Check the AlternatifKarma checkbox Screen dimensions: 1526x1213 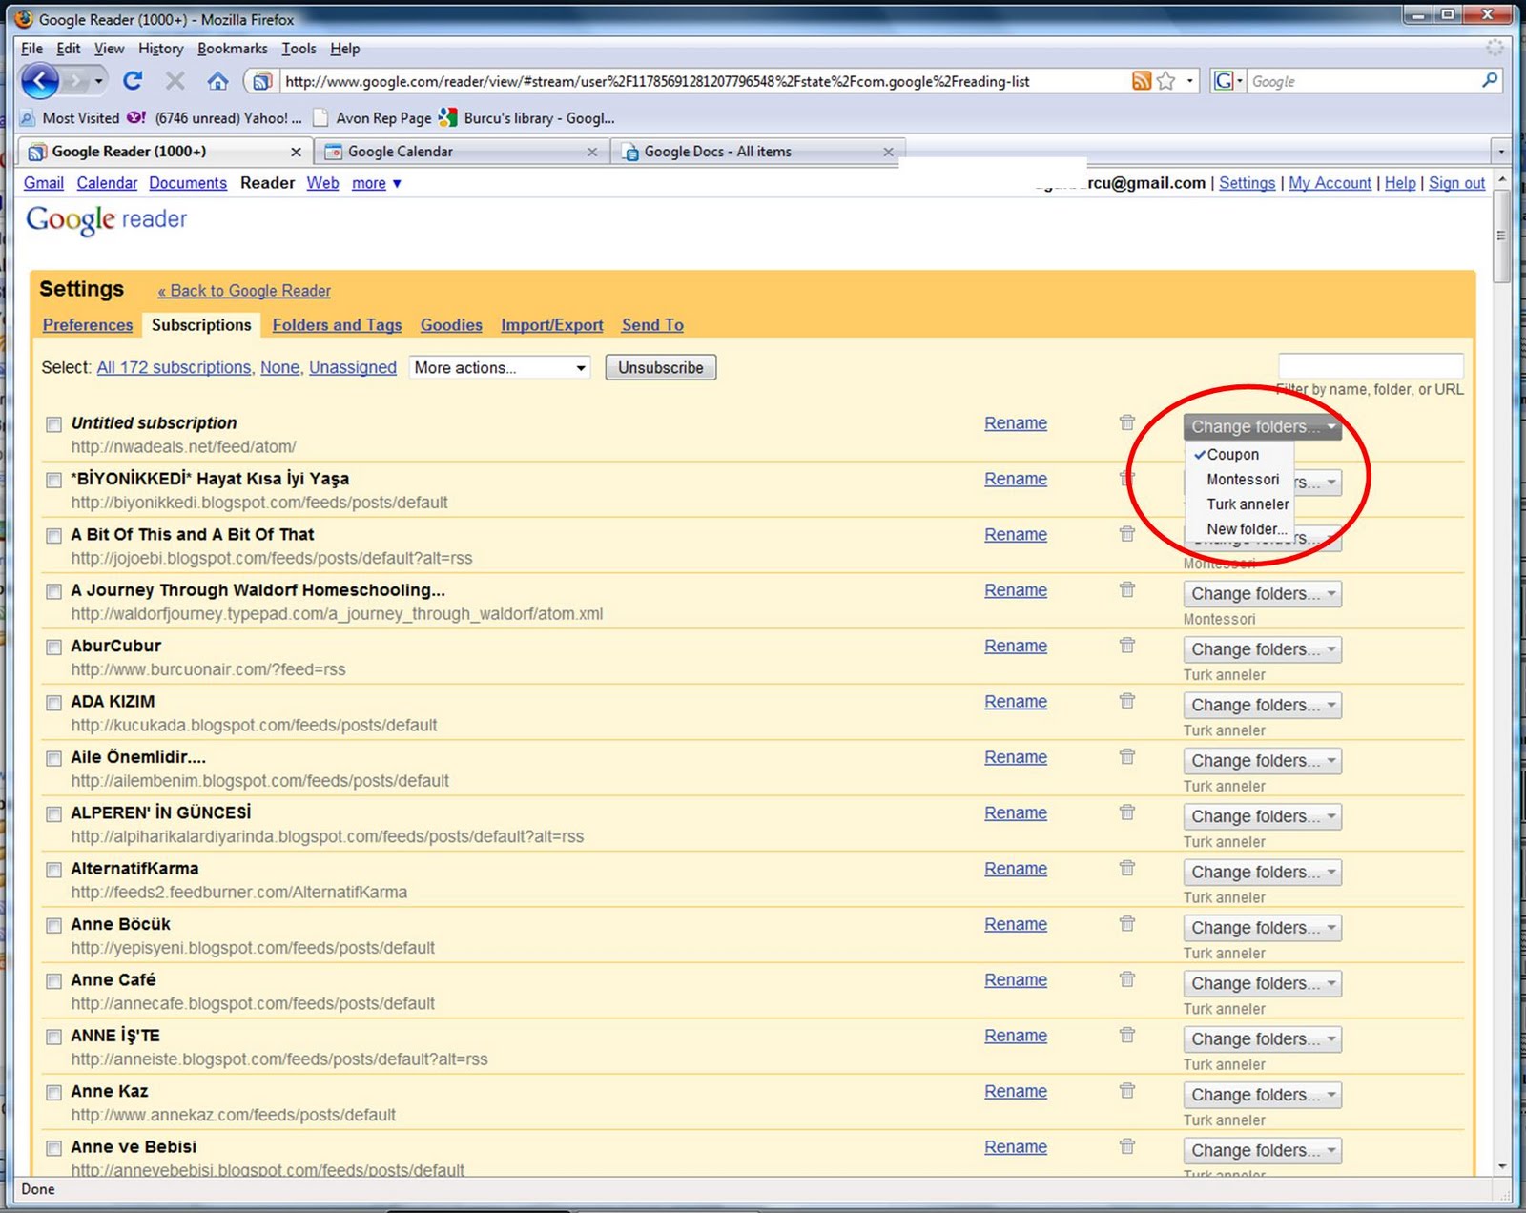(54, 870)
